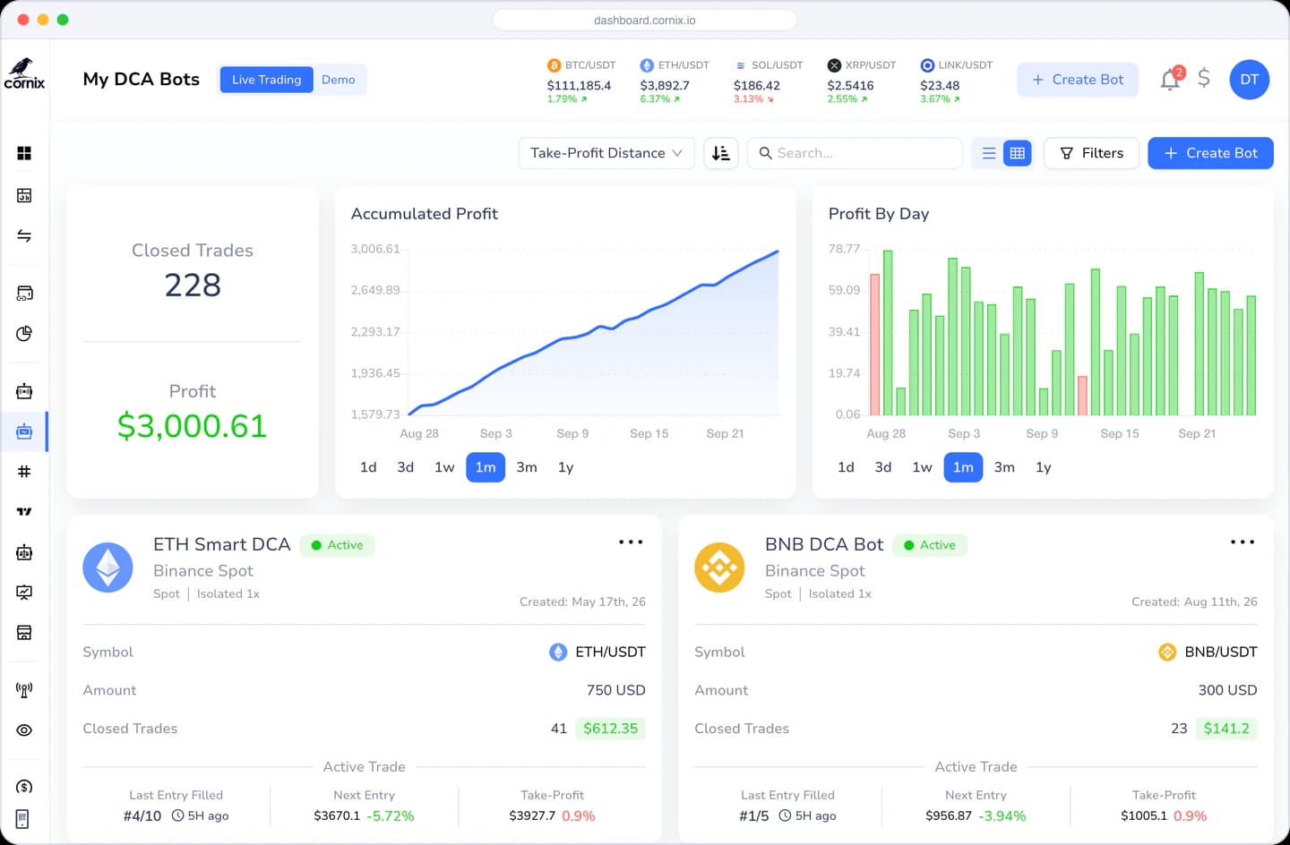This screenshot has height=845, width=1290.
Task: Open the DT user avatar menu
Action: tap(1250, 80)
